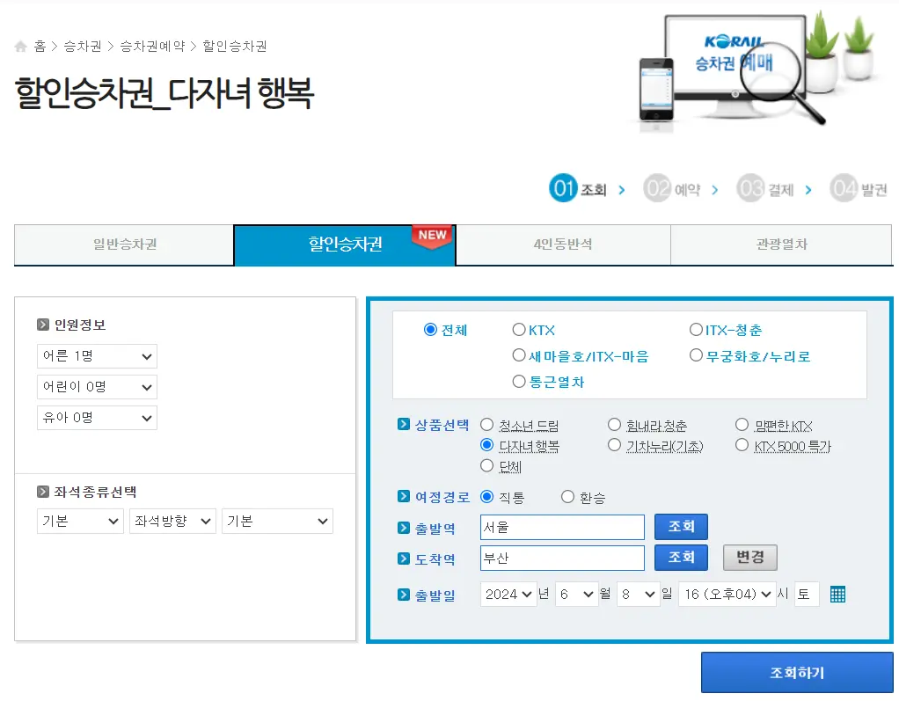Image resolution: width=899 pixels, height=701 pixels.
Task: Choose the 다자녀 행복 product radio
Action: pyautogui.click(x=486, y=445)
